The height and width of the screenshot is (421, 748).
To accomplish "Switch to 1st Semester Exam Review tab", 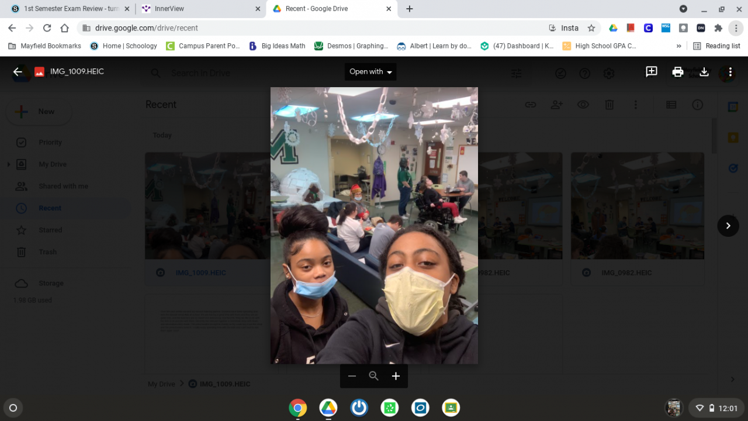I will (x=71, y=9).
